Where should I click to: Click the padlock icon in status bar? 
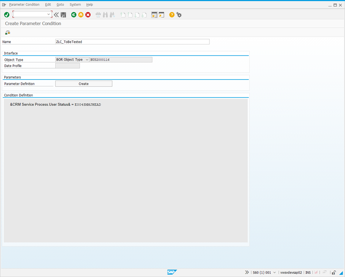[x=334, y=272]
